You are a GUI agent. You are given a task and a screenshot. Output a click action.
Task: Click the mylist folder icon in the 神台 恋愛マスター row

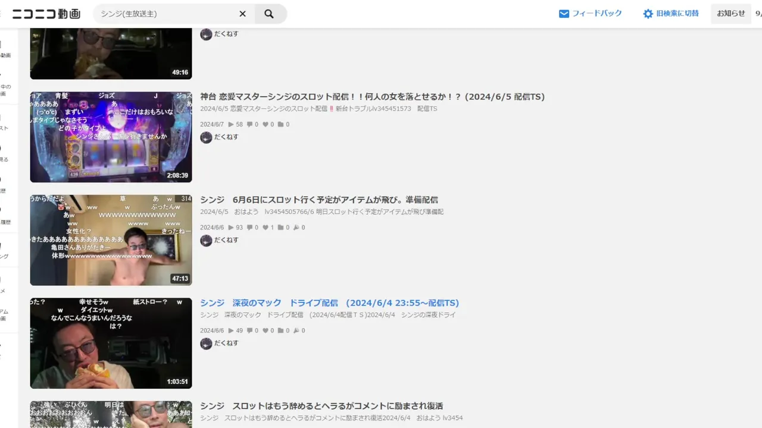pyautogui.click(x=281, y=124)
